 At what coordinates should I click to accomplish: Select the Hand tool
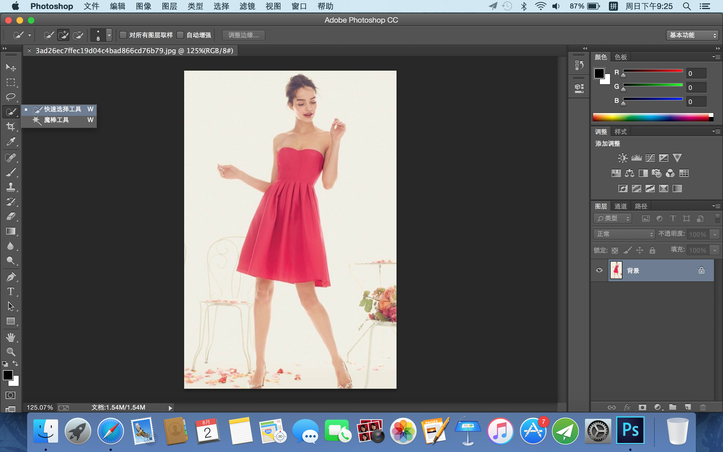tap(11, 337)
